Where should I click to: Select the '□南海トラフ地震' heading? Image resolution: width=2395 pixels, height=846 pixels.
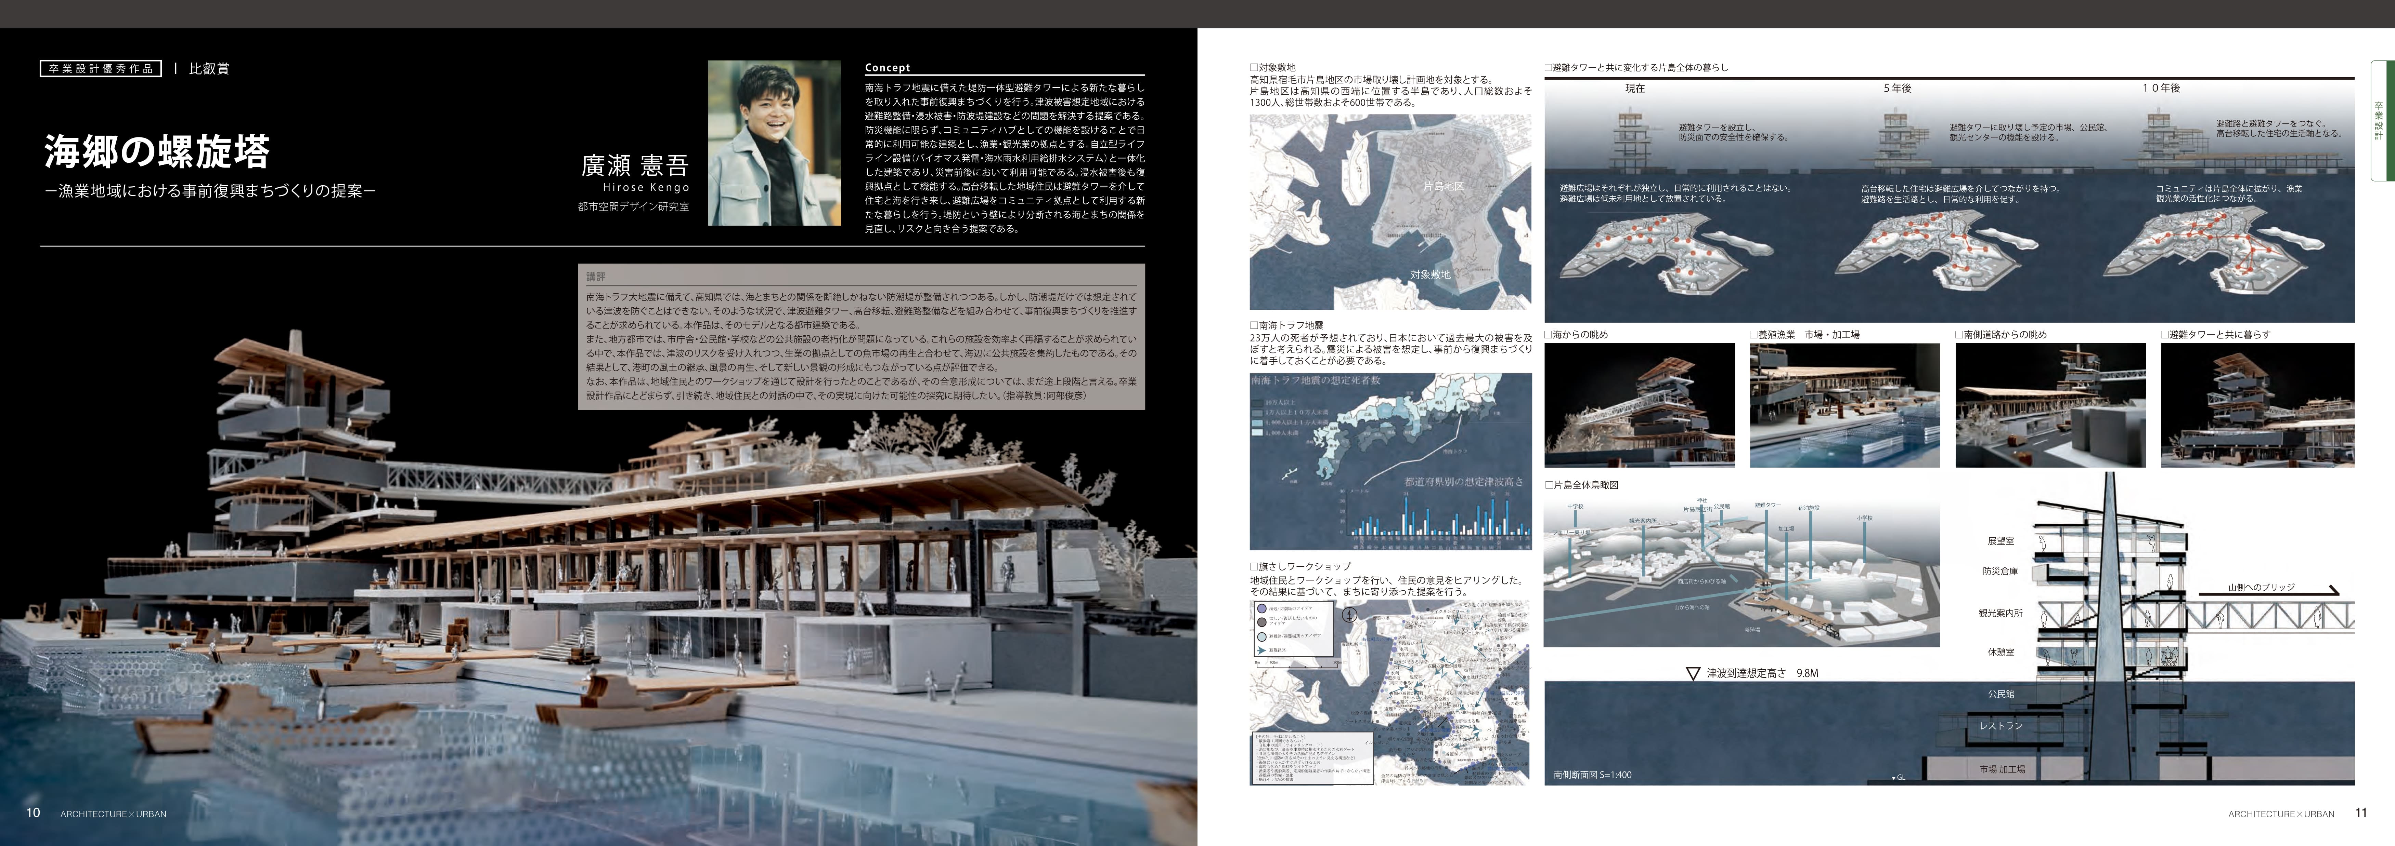(x=1287, y=326)
